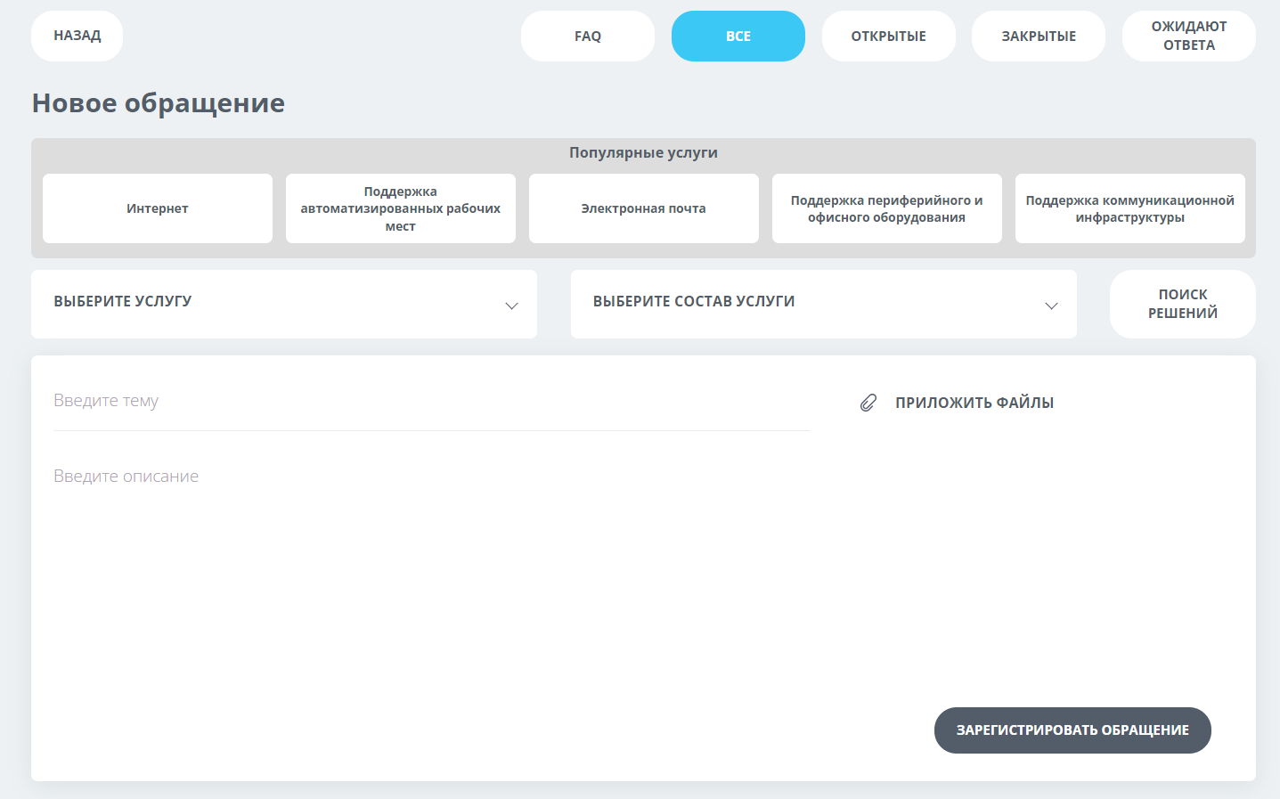This screenshot has width=1280, height=799.
Task: Click the ПРИЛОЖИТЬ ФАЙЛЫ link
Action: point(974,403)
